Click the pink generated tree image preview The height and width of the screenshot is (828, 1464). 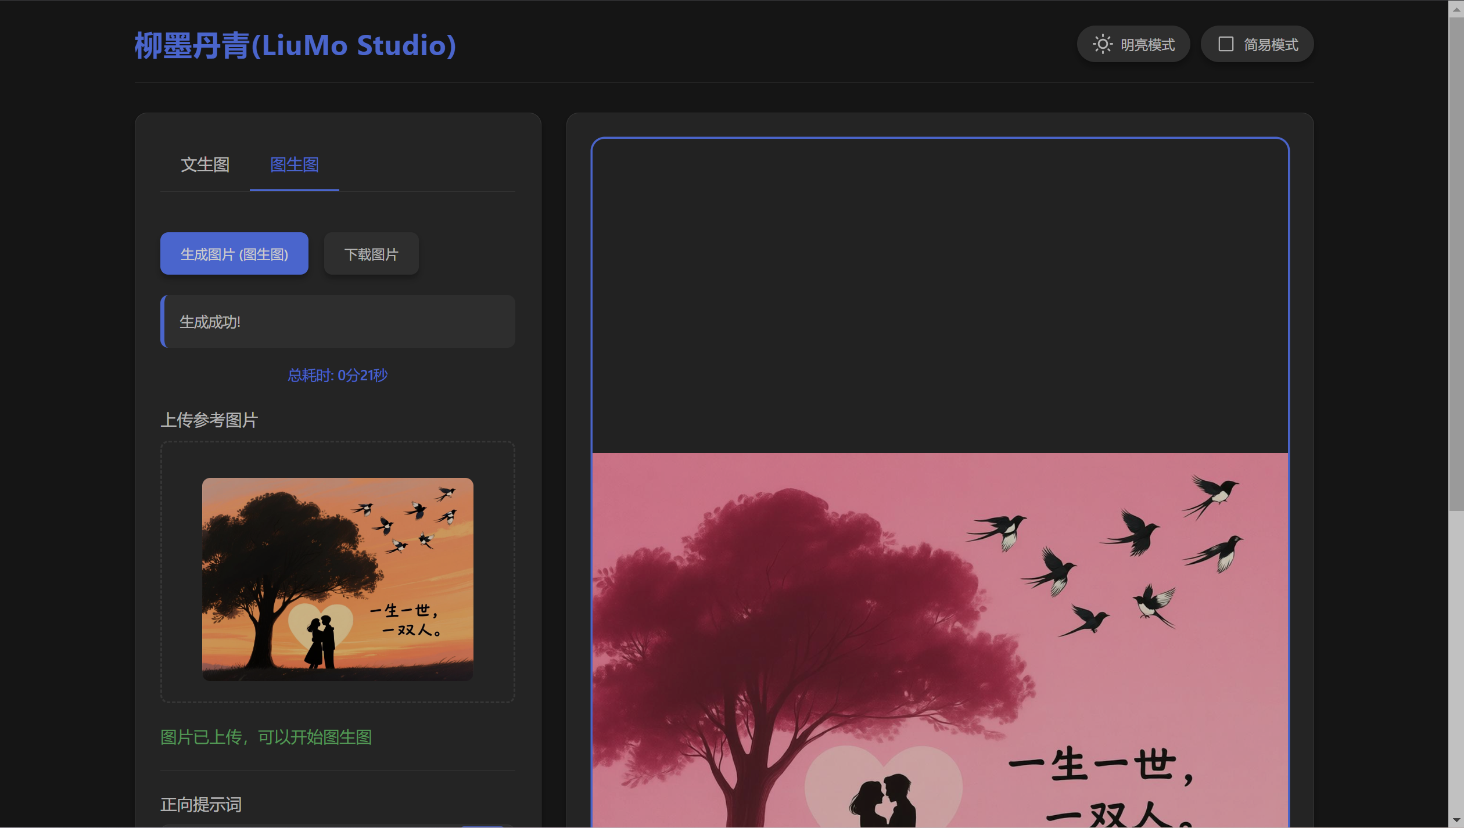click(939, 639)
